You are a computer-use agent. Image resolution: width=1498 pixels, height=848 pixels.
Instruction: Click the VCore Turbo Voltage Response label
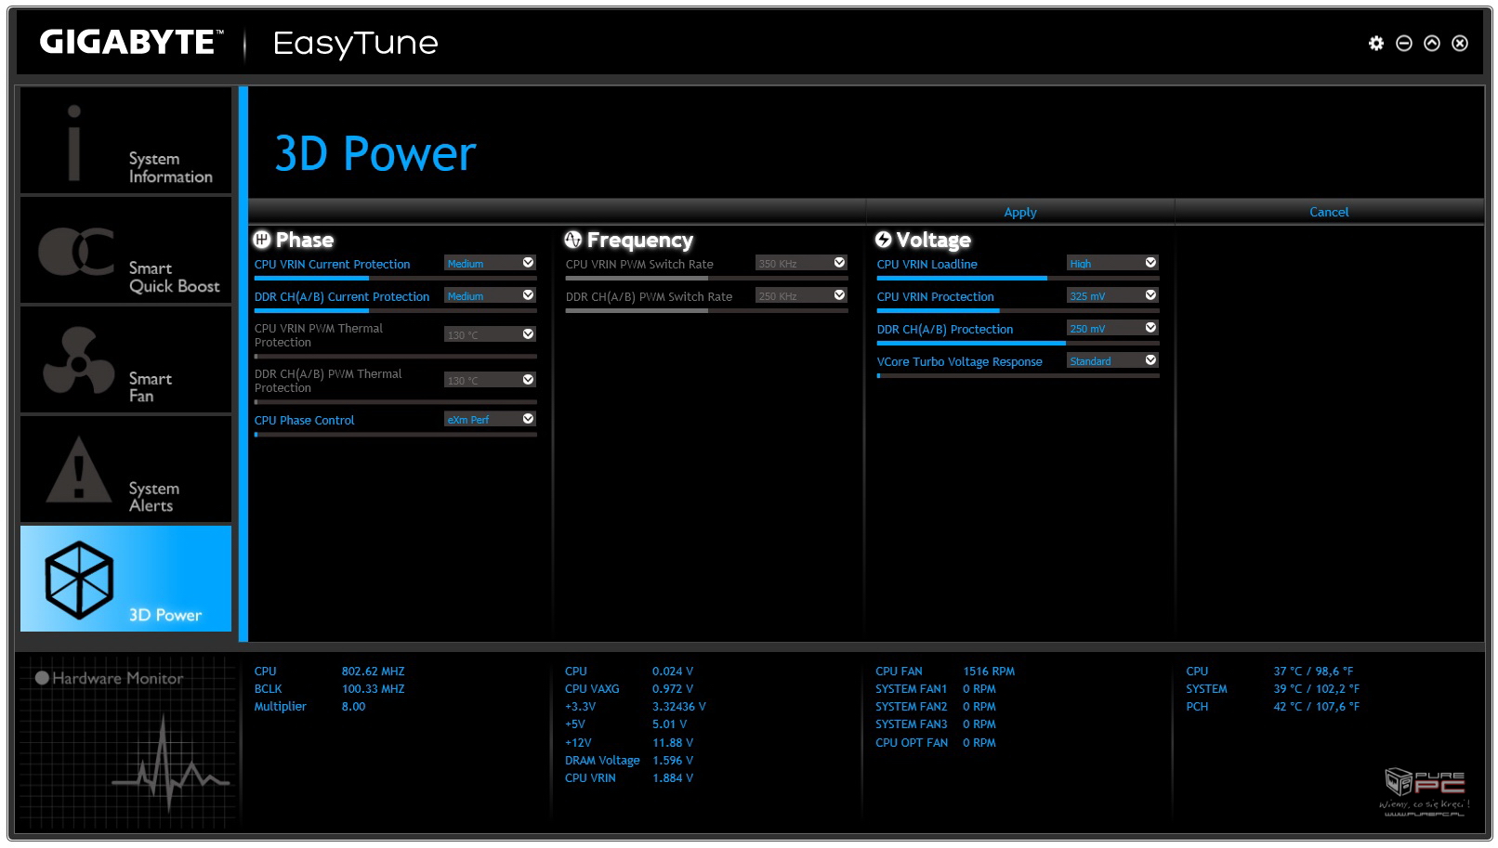pyautogui.click(x=960, y=362)
